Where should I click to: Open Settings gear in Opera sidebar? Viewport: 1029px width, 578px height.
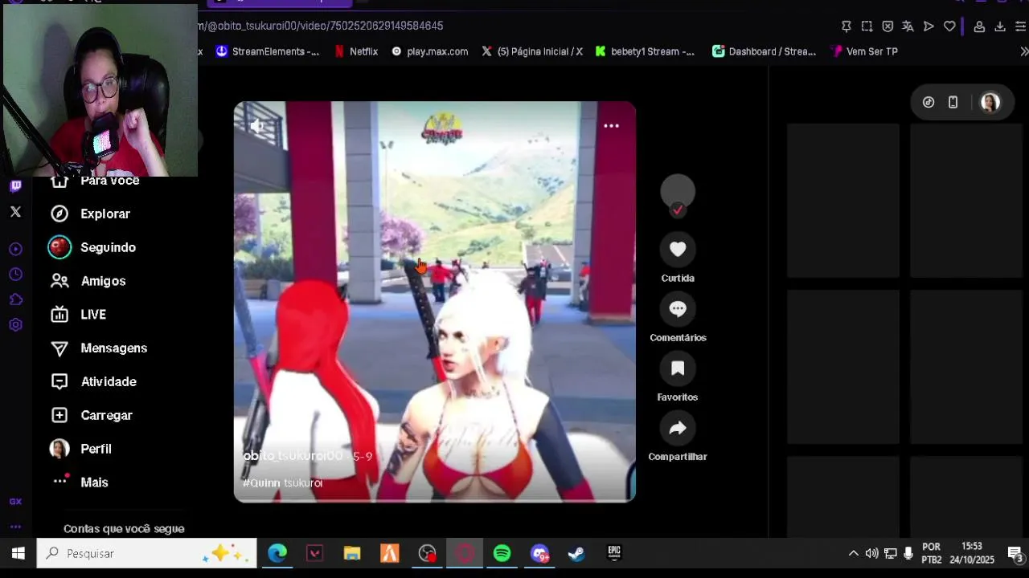coord(15,325)
